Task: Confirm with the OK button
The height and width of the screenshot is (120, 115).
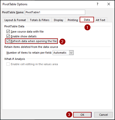Action: point(82,115)
